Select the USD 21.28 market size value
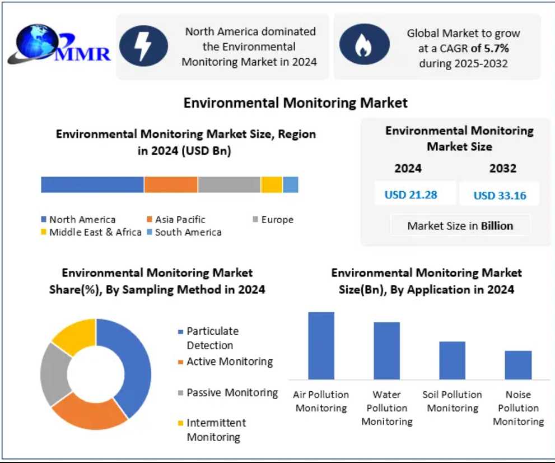 pyautogui.click(x=411, y=195)
